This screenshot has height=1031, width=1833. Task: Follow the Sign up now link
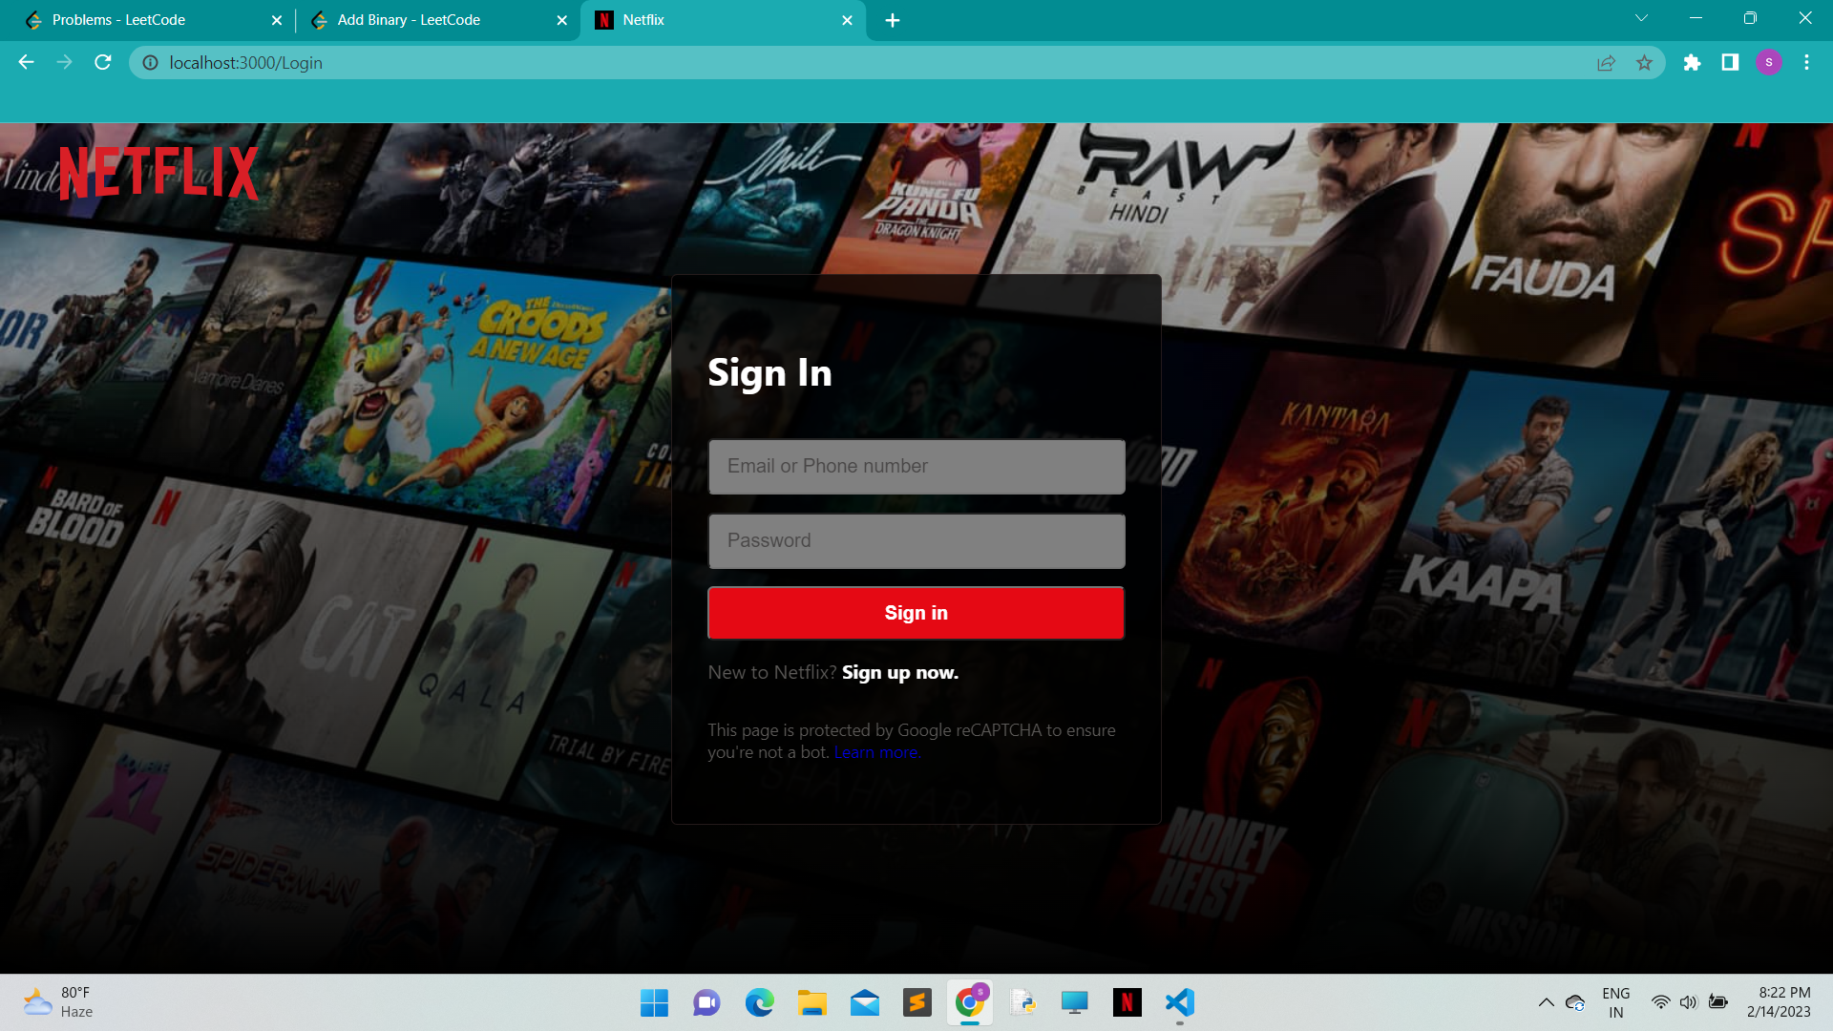pyautogui.click(x=899, y=672)
